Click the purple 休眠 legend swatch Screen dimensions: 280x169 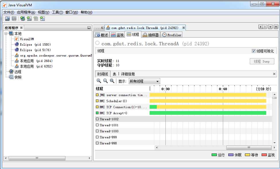click(x=231, y=155)
